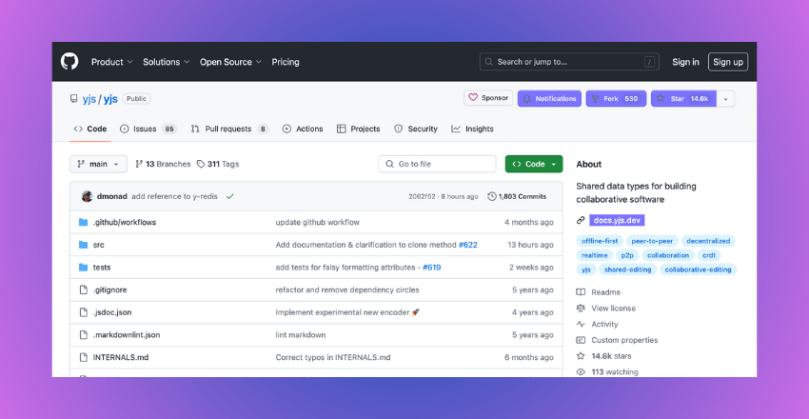Click the Sign up button
The height and width of the screenshot is (419, 809).
coord(728,62)
